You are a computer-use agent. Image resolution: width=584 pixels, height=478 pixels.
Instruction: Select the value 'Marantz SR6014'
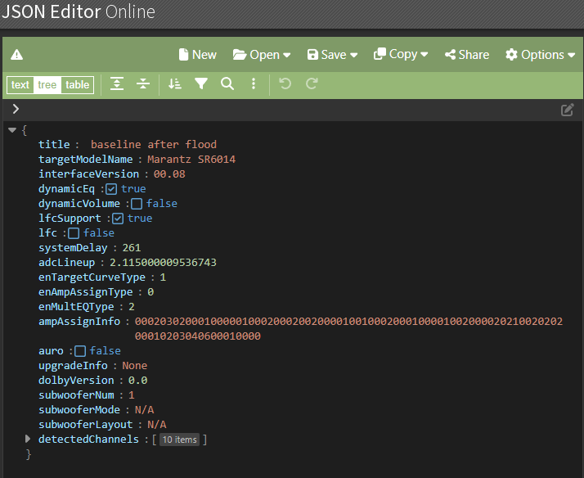[191, 160]
